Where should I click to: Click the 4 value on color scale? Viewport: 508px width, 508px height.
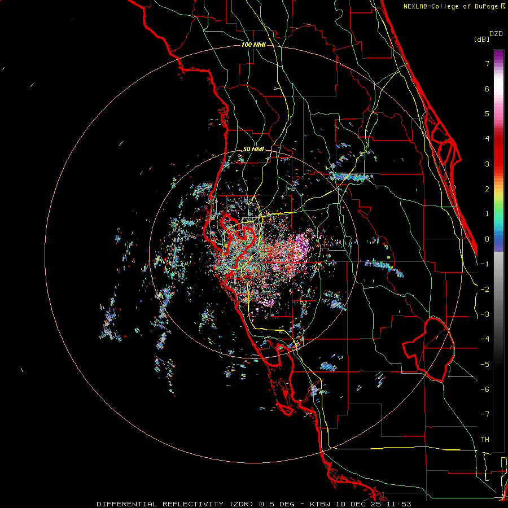[x=487, y=139]
